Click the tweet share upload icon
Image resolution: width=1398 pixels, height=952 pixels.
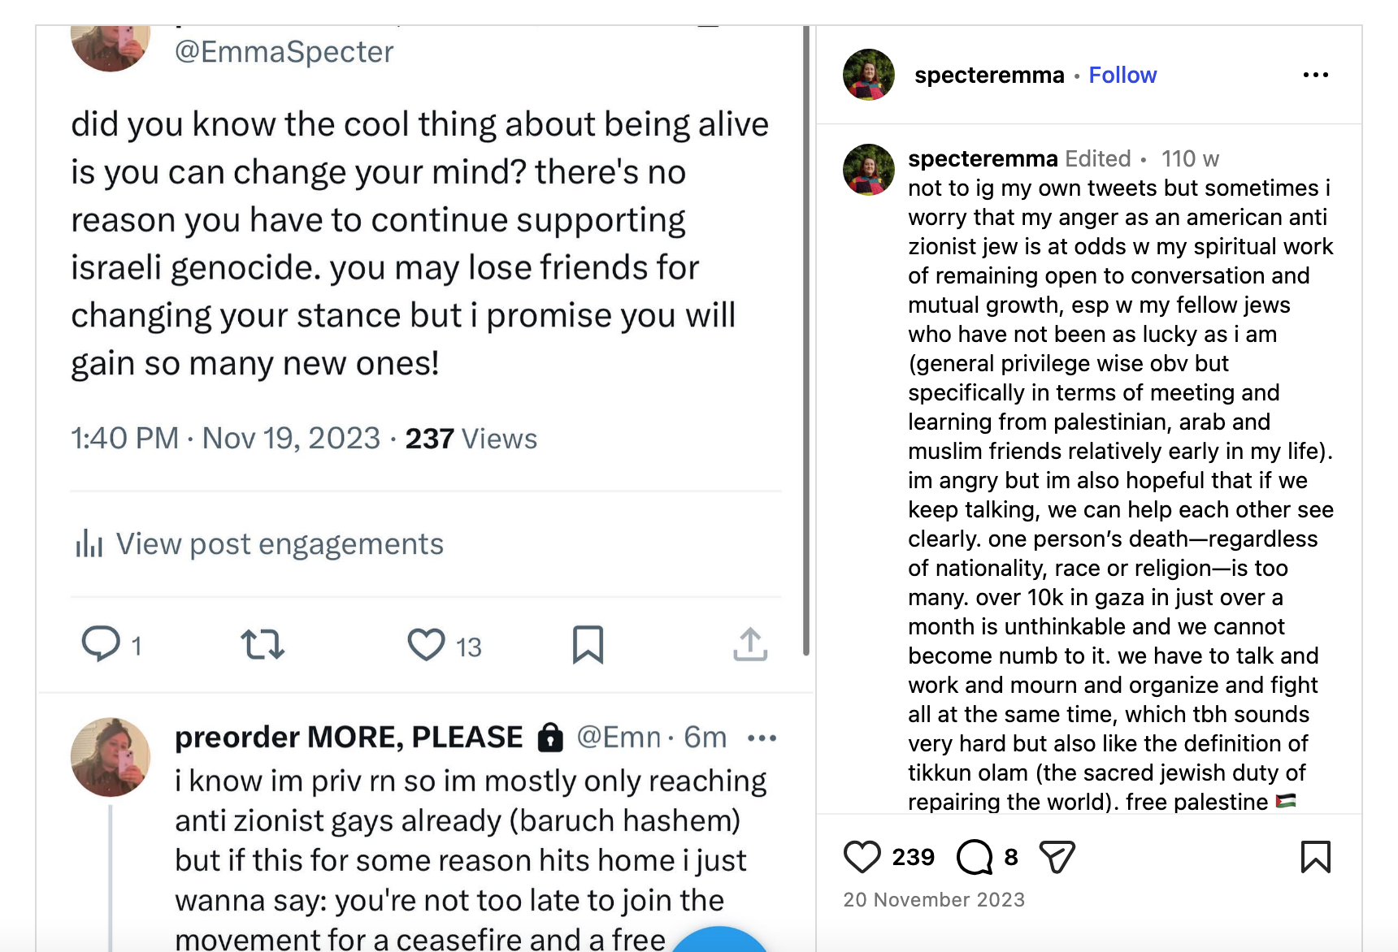[x=750, y=645]
